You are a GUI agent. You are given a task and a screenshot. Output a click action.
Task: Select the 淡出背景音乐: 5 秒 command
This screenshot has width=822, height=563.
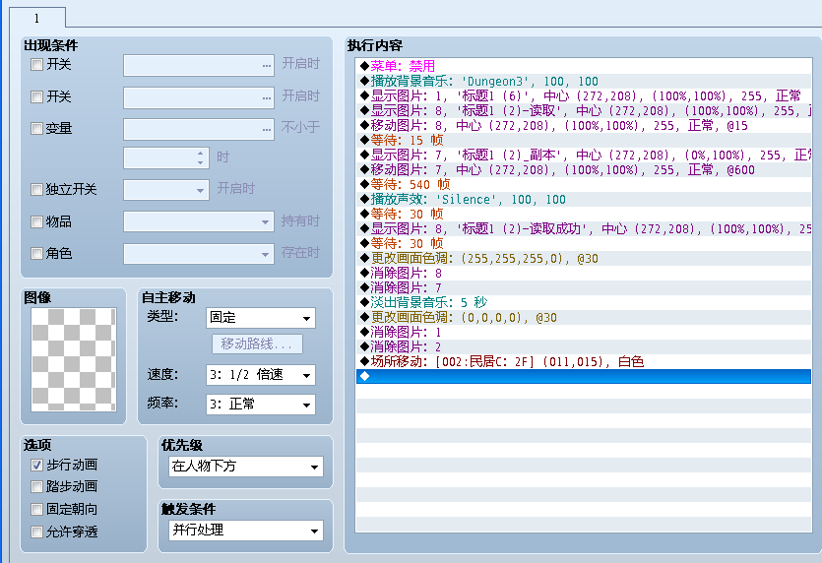[584, 302]
